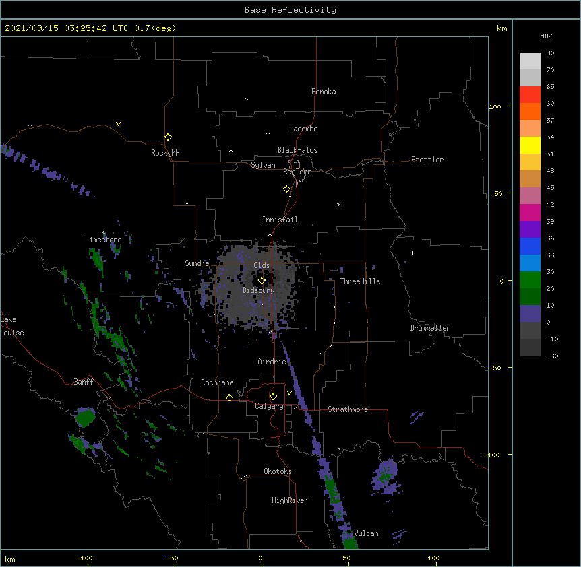This screenshot has width=581, height=567.
Task: Click the Vulcan label
Action: click(x=366, y=533)
